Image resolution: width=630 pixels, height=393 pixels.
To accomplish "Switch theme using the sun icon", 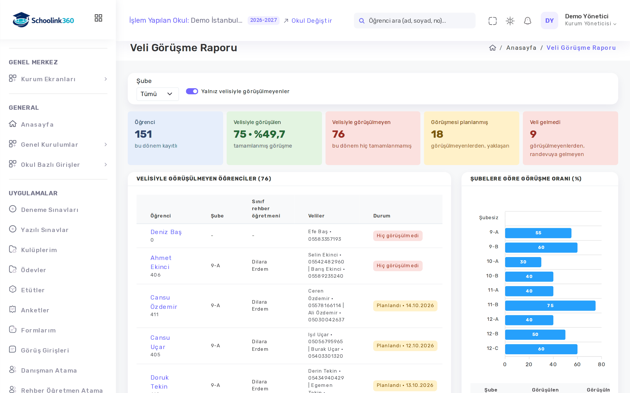I will [x=510, y=21].
